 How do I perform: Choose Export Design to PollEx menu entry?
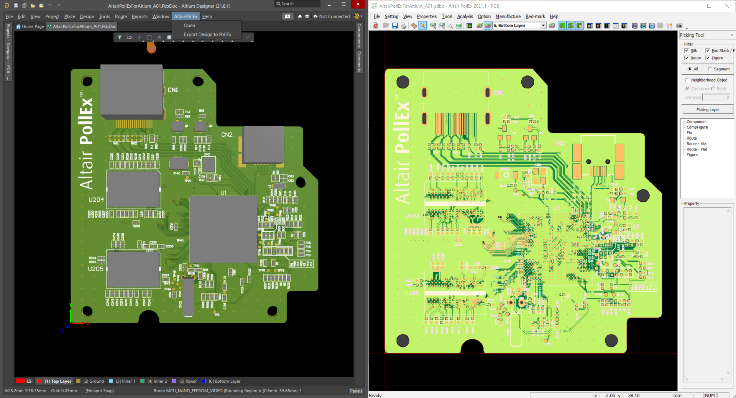(207, 34)
